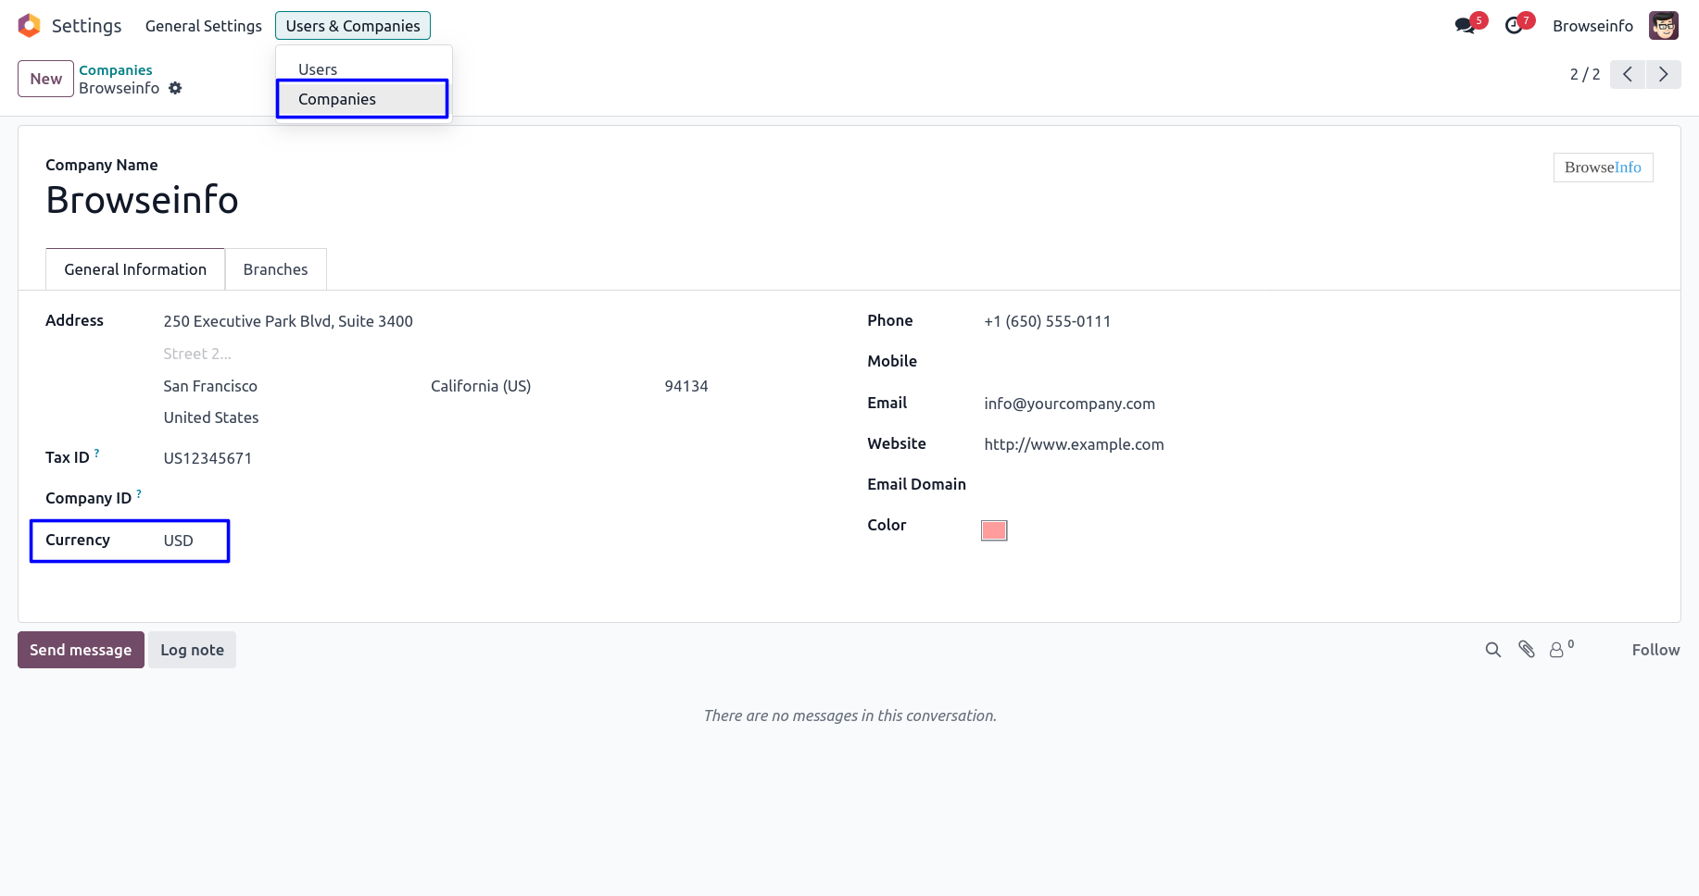The image size is (1699, 896).
Task: Go to next record with right arrow
Action: pyautogui.click(x=1663, y=74)
